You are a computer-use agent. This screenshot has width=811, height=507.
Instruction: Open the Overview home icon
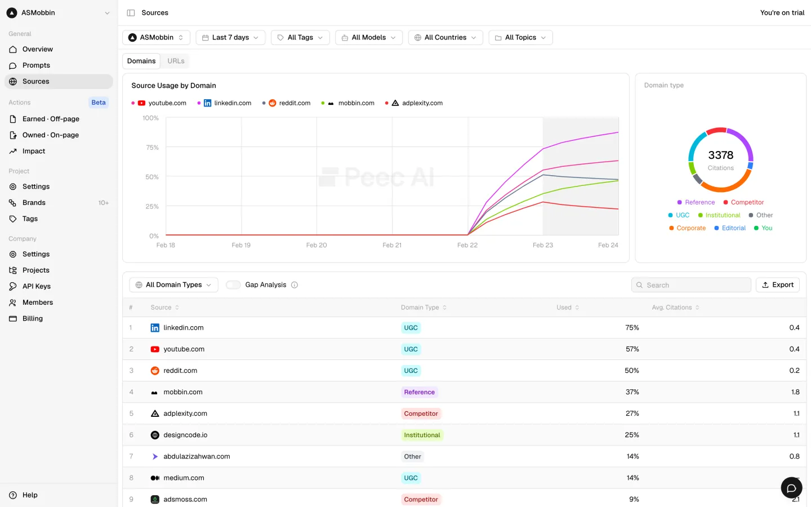coord(13,50)
